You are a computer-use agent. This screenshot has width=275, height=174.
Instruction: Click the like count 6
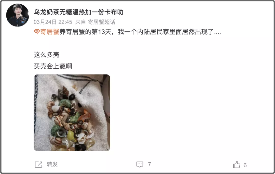245,165
